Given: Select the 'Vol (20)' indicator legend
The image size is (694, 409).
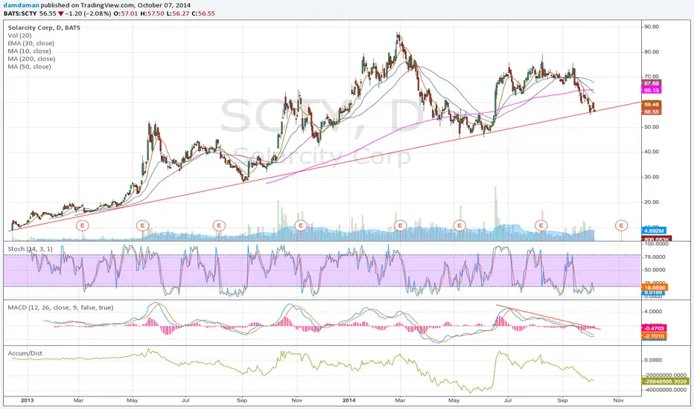Looking at the screenshot, I should (x=19, y=36).
